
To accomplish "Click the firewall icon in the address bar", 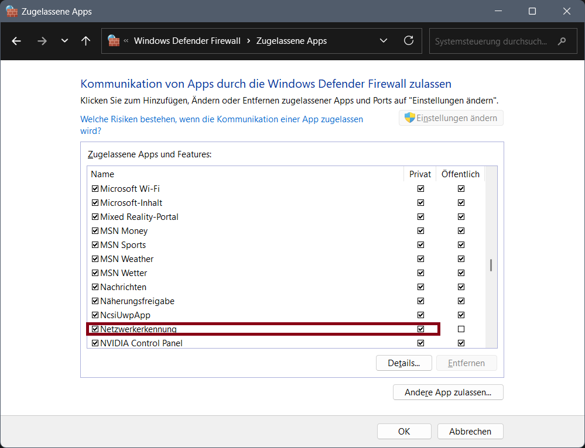I will 114,40.
